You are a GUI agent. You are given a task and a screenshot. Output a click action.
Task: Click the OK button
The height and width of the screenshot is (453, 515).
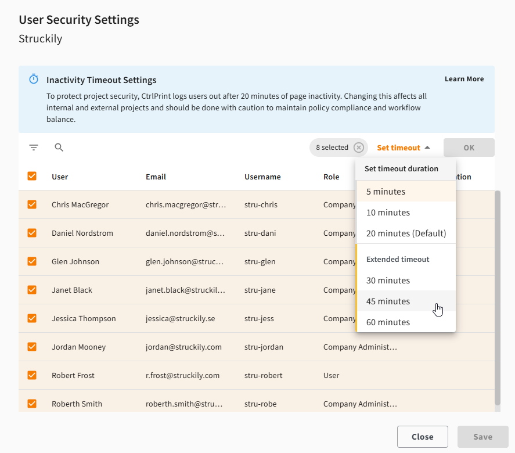coord(469,148)
